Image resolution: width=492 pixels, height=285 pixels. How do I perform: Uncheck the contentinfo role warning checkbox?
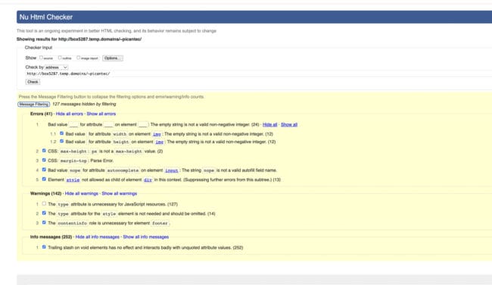coord(44,222)
